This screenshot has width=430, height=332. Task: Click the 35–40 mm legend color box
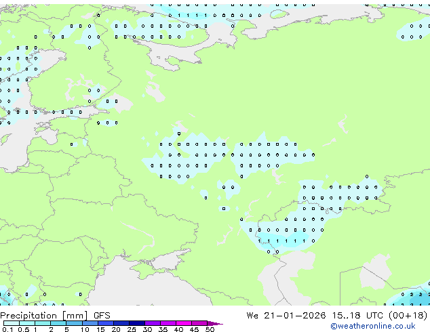click(x=168, y=323)
